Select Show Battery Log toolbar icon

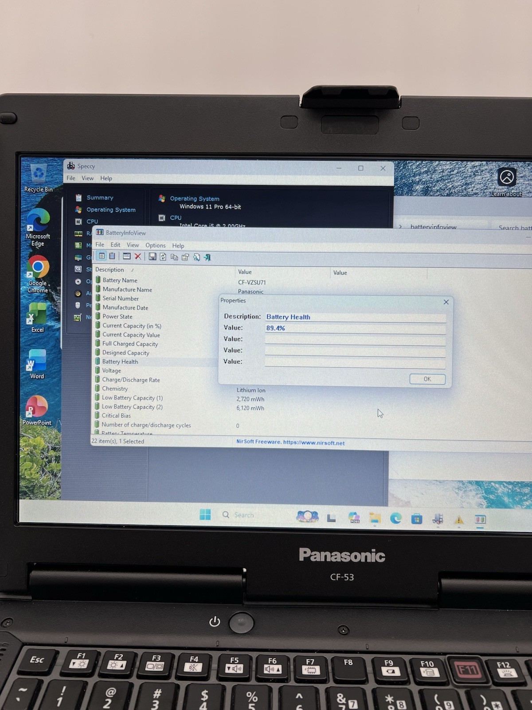click(112, 256)
